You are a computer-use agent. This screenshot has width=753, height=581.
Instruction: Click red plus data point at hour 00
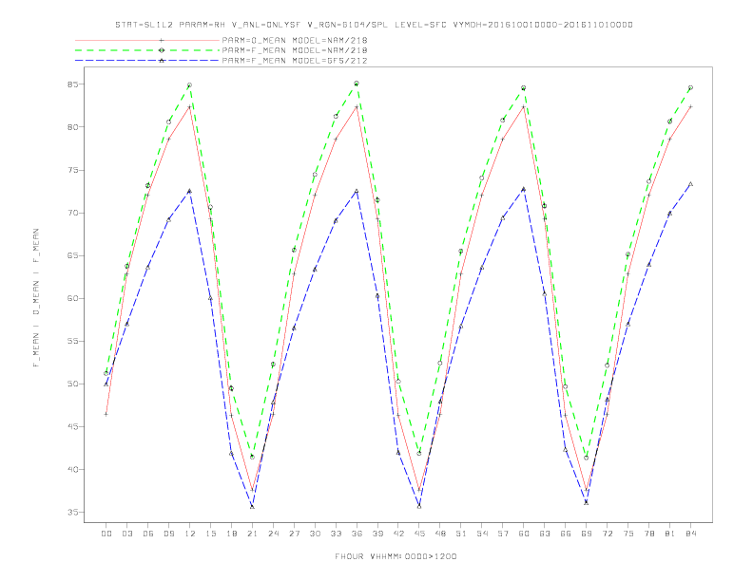(x=106, y=414)
